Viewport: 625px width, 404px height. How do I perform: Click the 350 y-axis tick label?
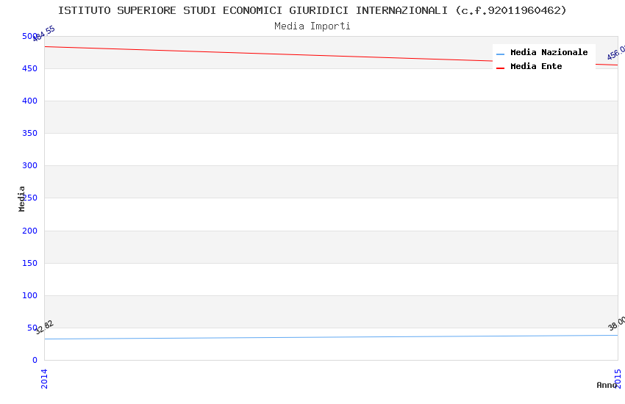point(29,133)
